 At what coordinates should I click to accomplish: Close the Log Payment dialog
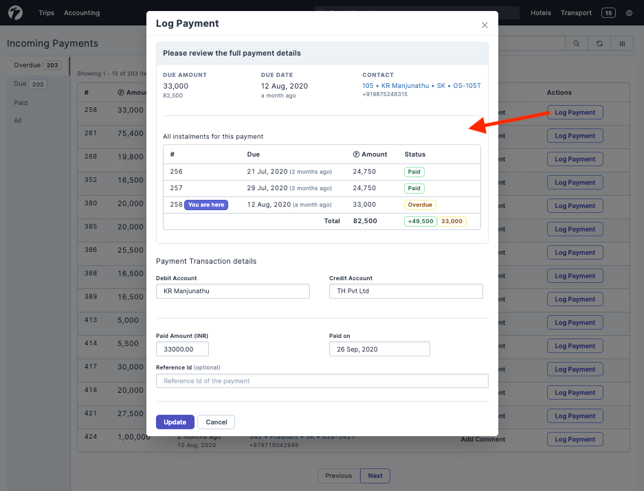click(485, 24)
